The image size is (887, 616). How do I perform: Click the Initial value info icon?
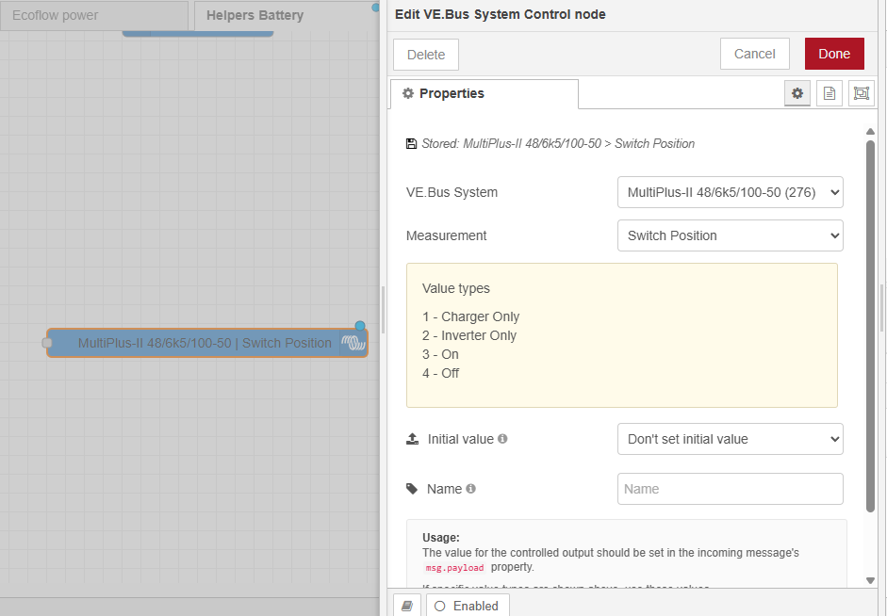coord(502,439)
